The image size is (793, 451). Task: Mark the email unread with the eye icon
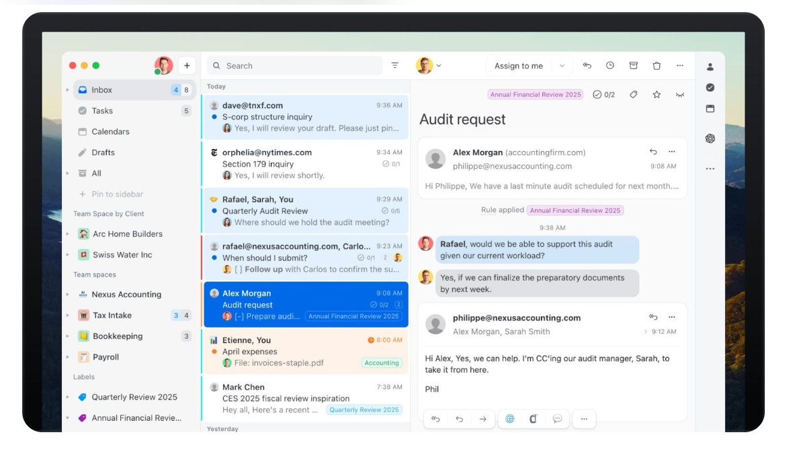681,95
